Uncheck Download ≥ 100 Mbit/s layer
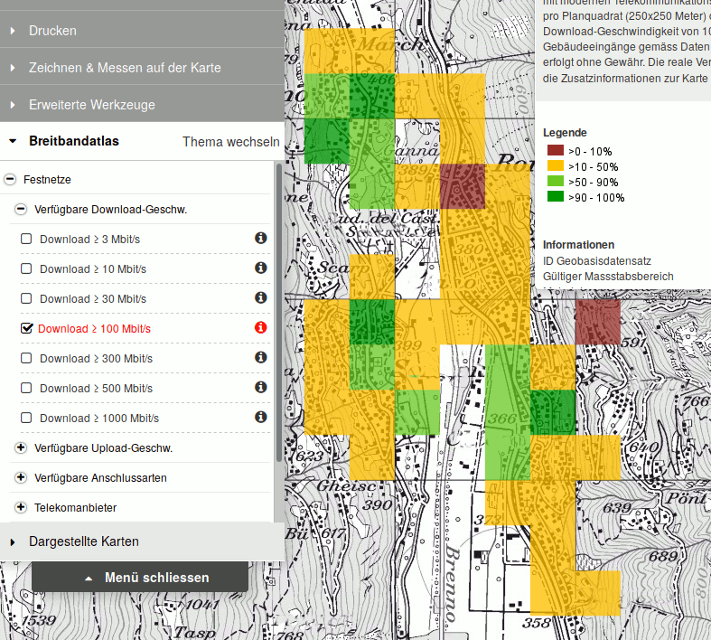This screenshot has height=640, width=711. coord(26,329)
